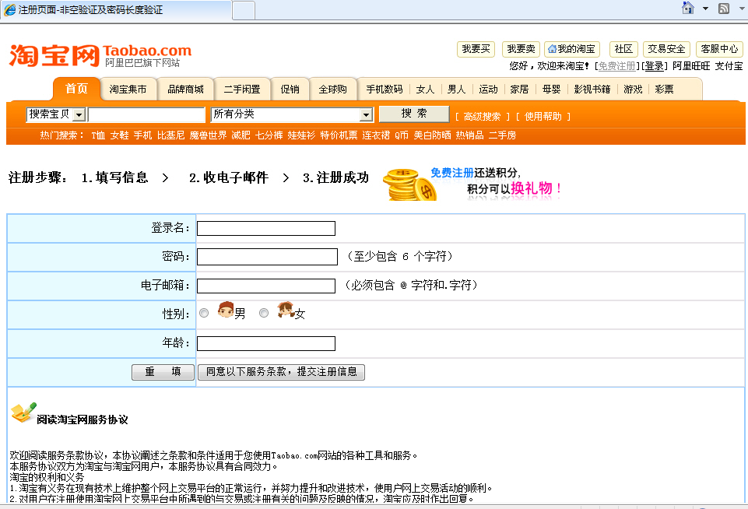Click the browser Home icon
This screenshot has width=748, height=509.
[x=688, y=9]
